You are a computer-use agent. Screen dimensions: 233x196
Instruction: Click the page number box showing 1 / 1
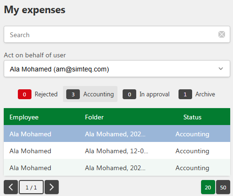31,187
